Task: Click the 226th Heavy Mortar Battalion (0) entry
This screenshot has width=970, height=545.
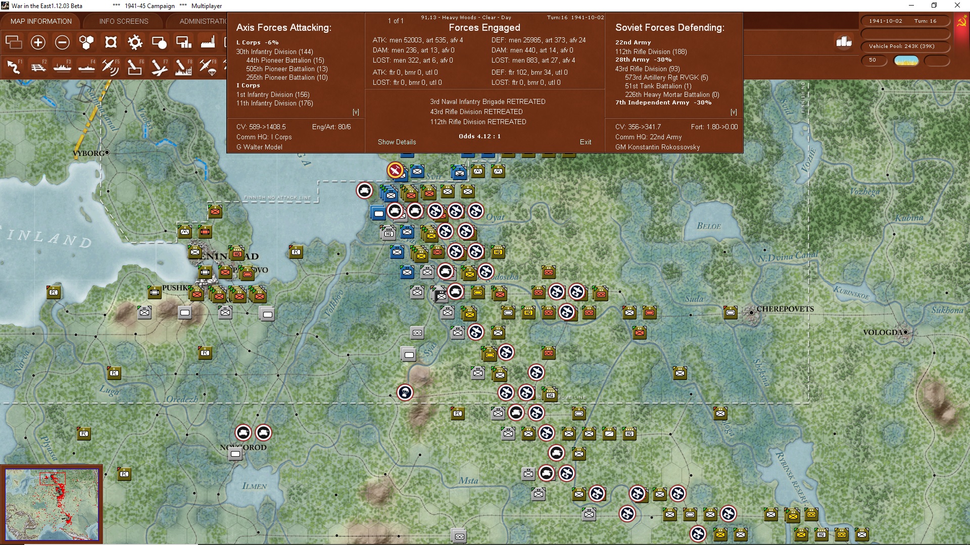Action: (x=672, y=94)
